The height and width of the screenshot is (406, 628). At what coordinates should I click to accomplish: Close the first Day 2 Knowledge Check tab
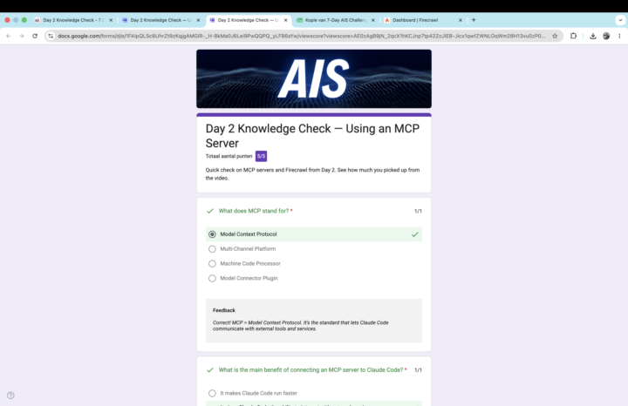click(111, 20)
